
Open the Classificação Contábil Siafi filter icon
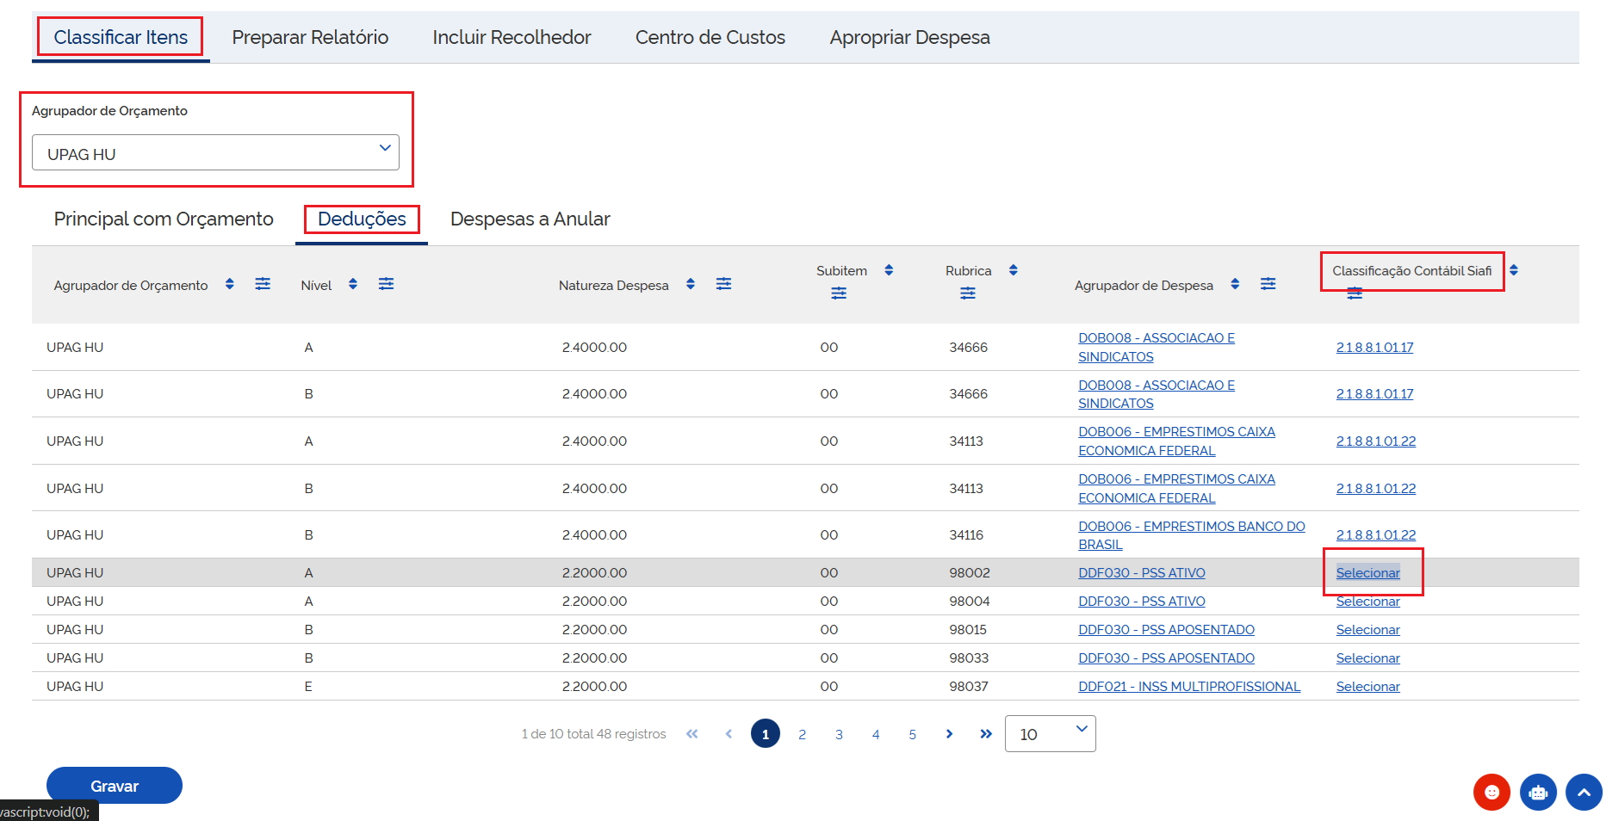[x=1355, y=293]
